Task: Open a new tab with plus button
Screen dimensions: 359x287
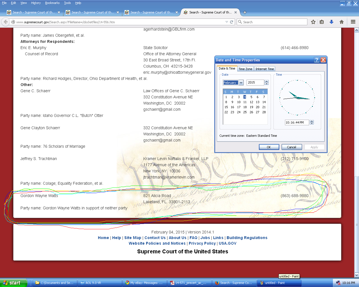Action: click(x=245, y=12)
